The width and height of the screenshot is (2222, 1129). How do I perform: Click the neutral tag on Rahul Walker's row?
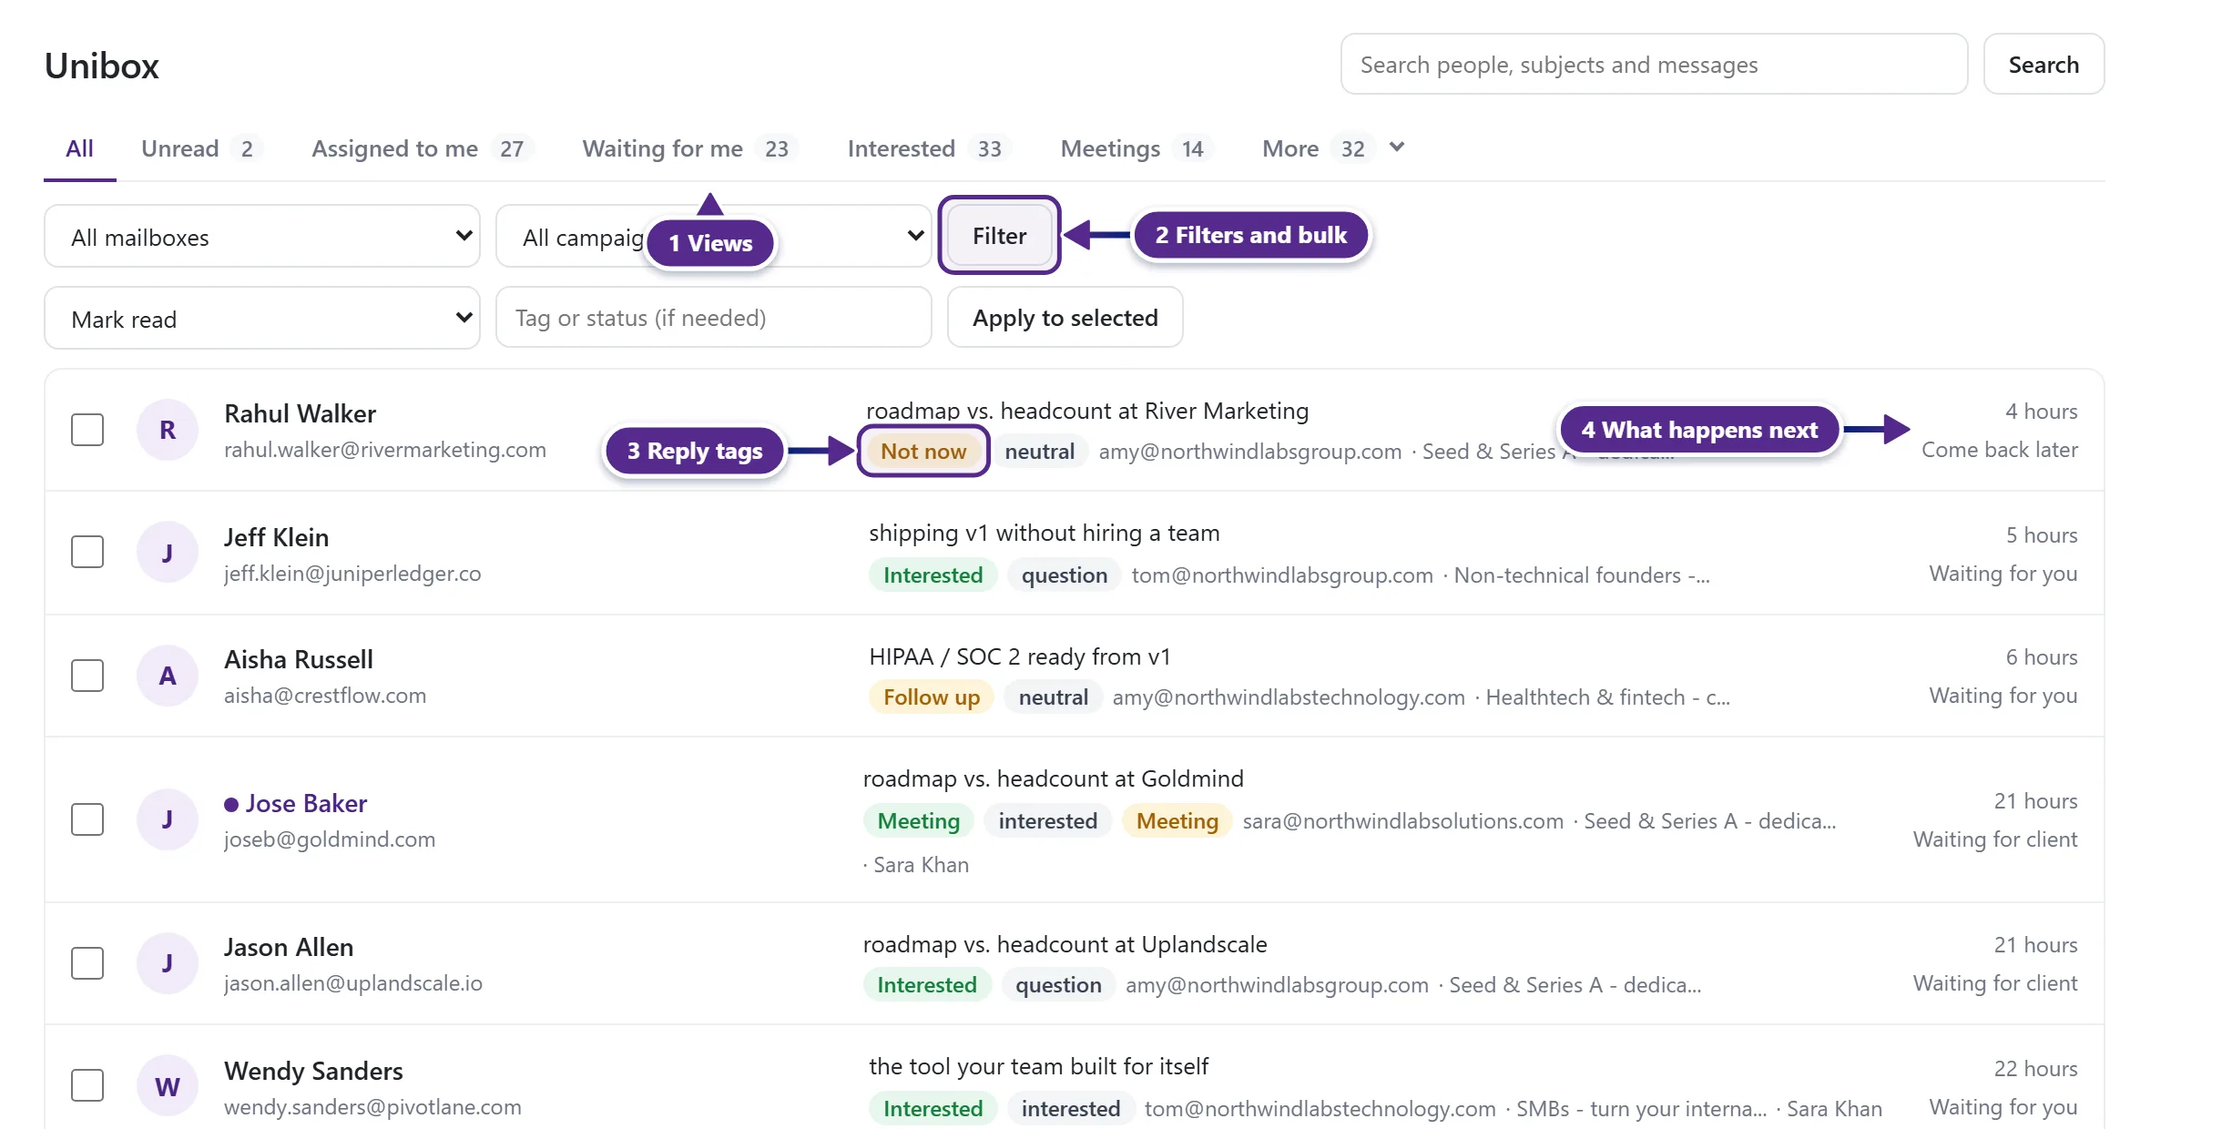[1039, 452]
